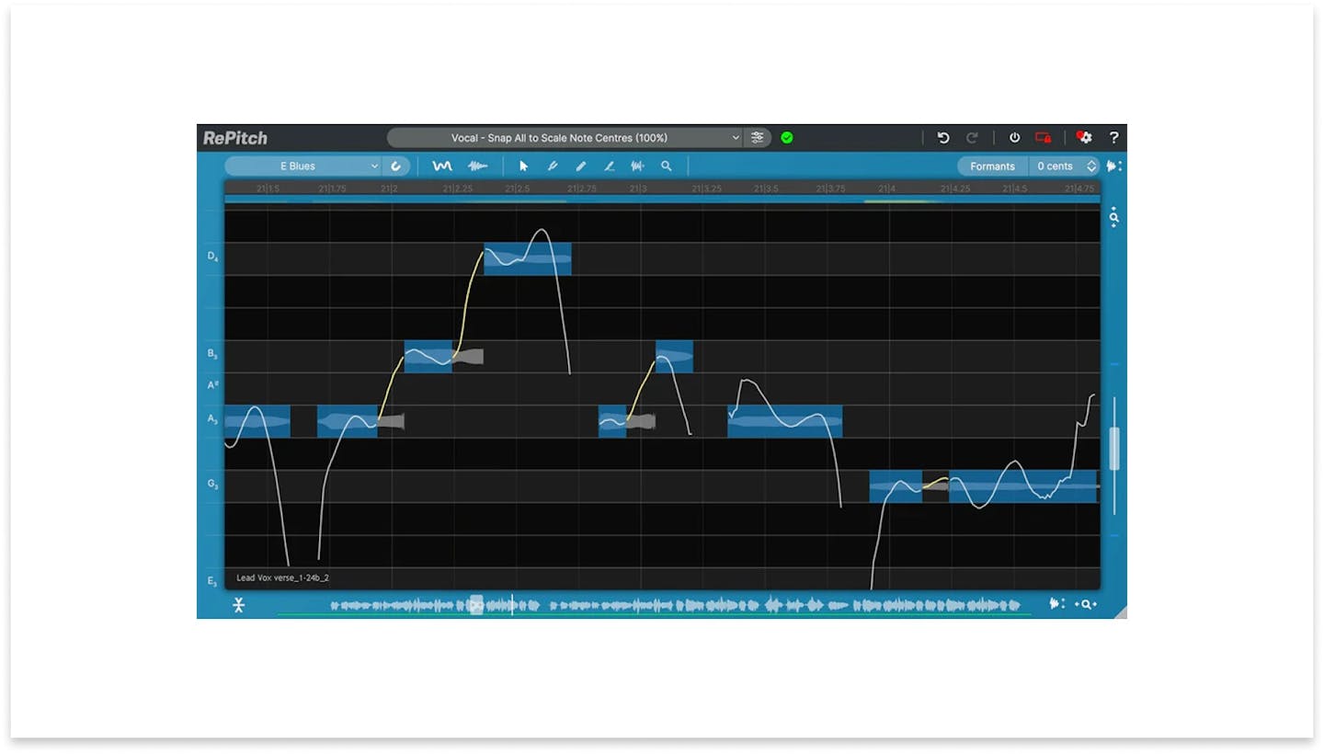1324x754 pixels.
Task: Select the magnifier zoom tool in toolbar
Action: [x=667, y=166]
